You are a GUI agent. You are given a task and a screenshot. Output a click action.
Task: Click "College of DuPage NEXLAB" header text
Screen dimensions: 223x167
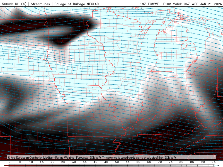(76, 4)
